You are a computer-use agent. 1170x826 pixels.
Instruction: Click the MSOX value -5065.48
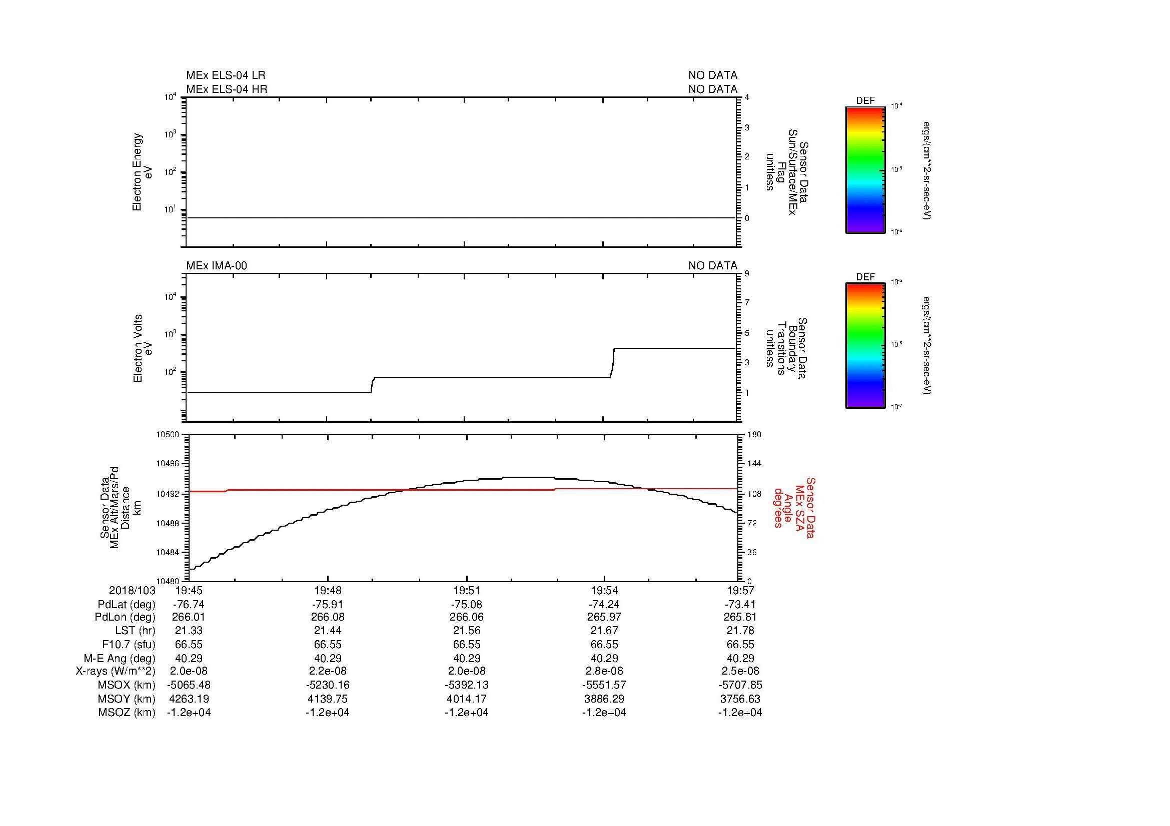coord(189,685)
